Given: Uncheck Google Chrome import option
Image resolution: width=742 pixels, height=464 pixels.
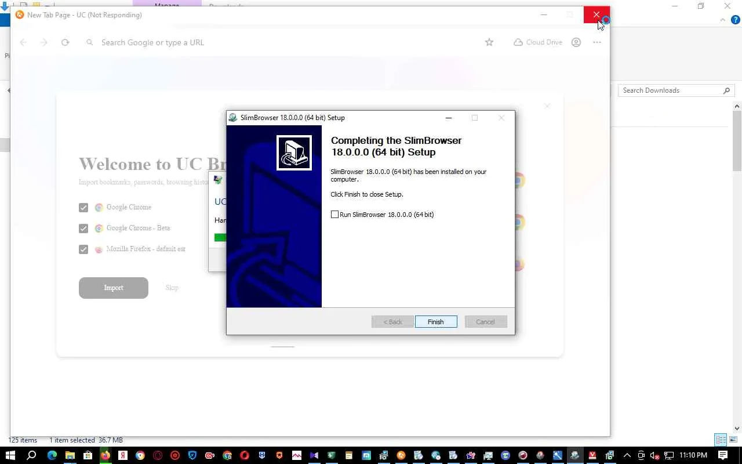Looking at the screenshot, I should click(x=83, y=208).
